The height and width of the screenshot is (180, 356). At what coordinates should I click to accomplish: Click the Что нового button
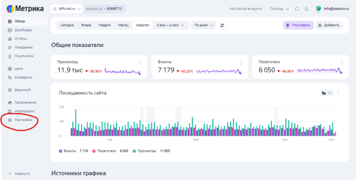298,25
